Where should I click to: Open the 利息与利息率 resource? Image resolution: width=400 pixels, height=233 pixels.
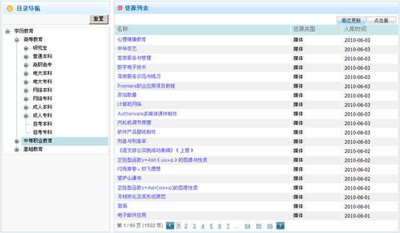click(131, 141)
